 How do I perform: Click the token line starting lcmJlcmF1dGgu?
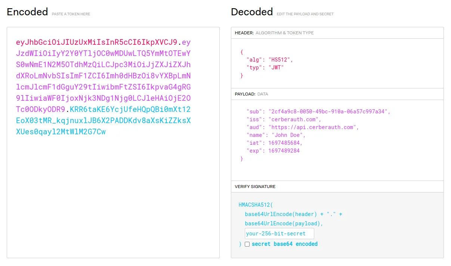(104, 87)
